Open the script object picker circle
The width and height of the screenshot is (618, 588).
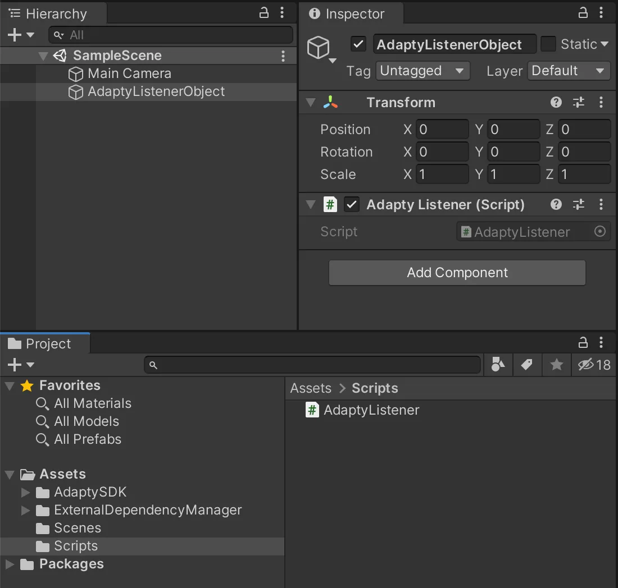click(x=600, y=232)
